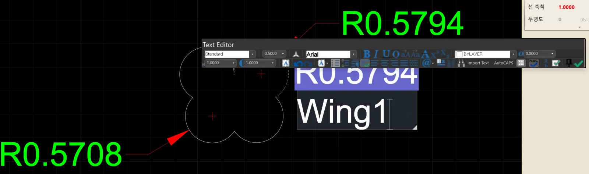Viewport: 589px width, 174px height.
Task: Insert symbol using the @ icon
Action: 426,63
